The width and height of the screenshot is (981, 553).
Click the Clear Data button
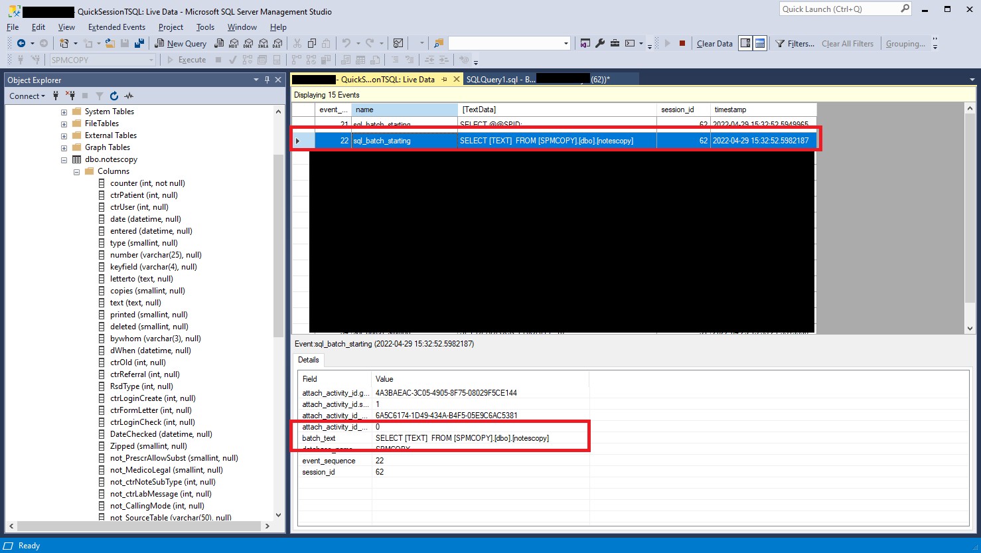[x=714, y=44]
